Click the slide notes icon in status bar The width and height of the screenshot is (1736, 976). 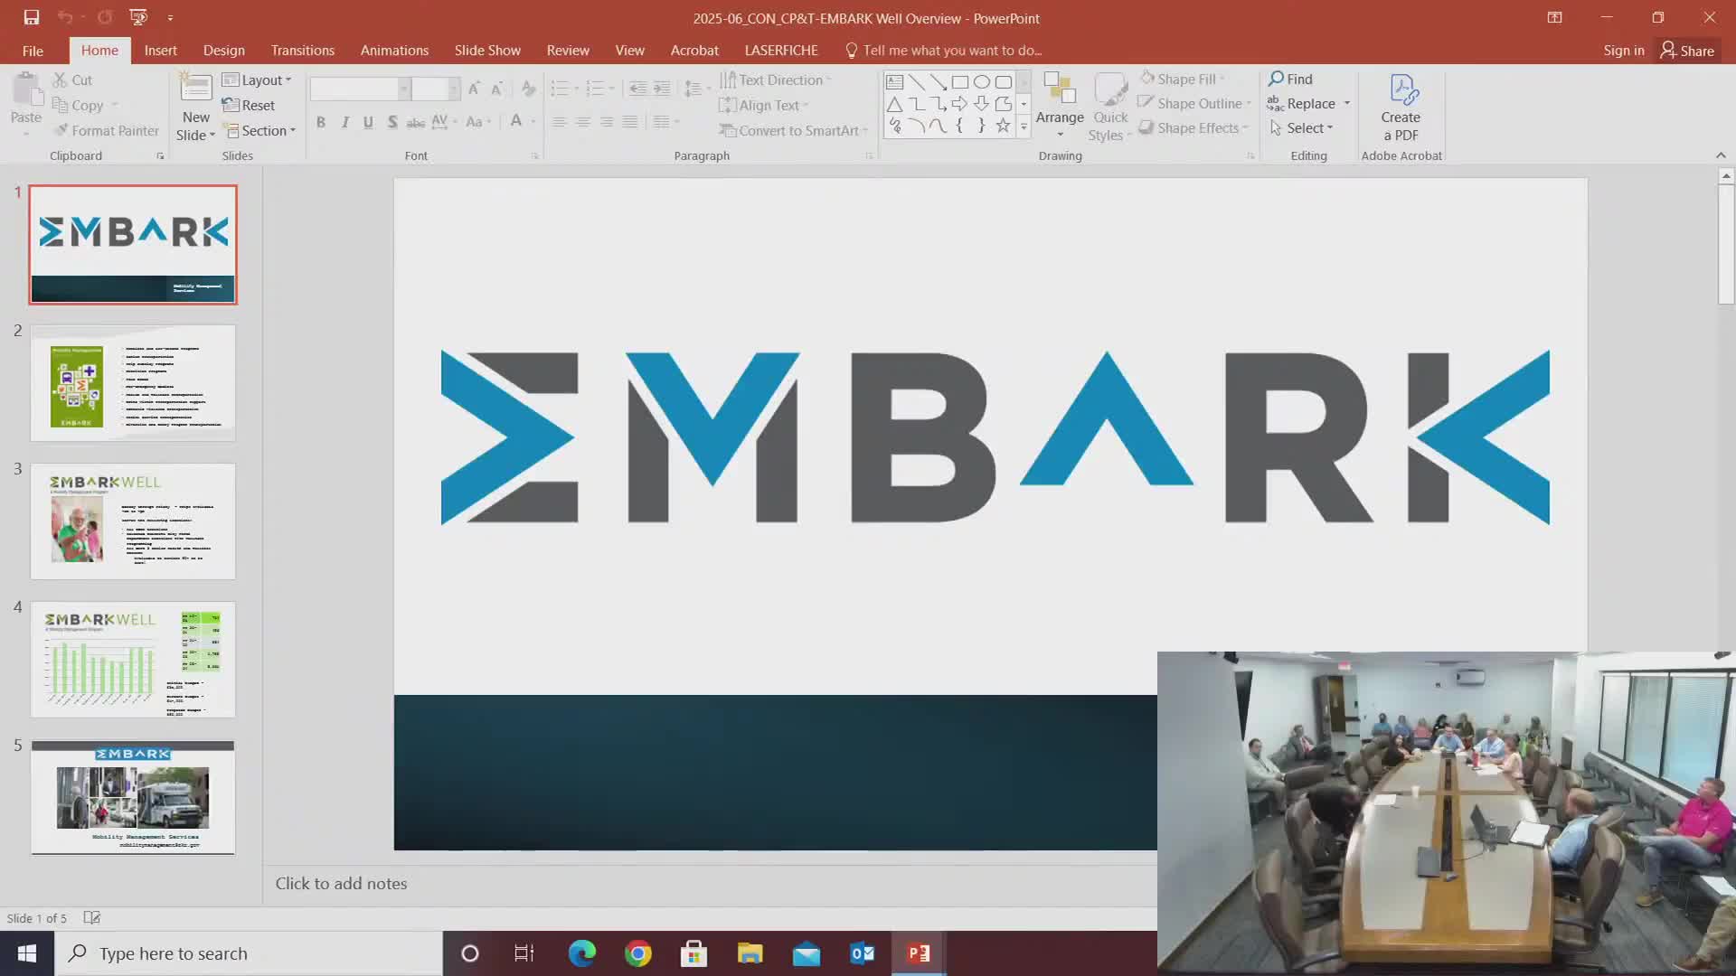tap(91, 918)
